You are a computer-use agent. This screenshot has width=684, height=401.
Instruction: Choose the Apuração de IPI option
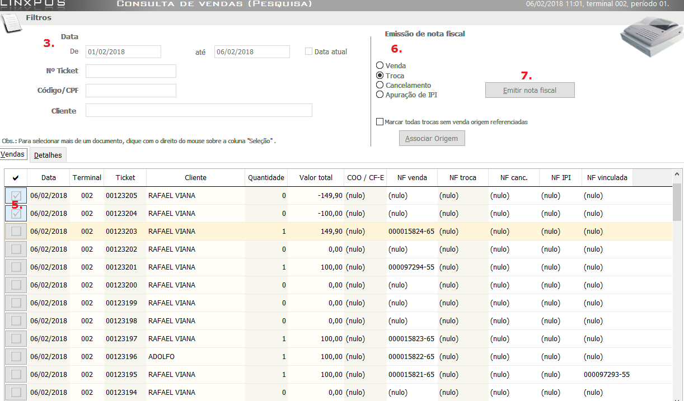(x=380, y=95)
